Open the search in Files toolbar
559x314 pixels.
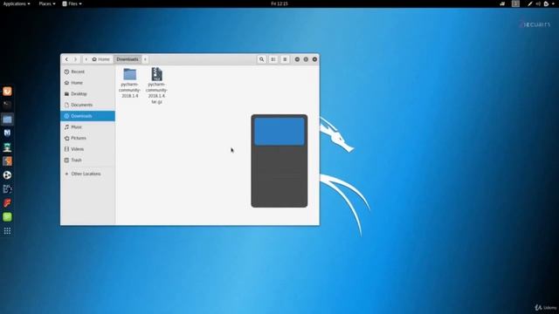click(x=262, y=59)
